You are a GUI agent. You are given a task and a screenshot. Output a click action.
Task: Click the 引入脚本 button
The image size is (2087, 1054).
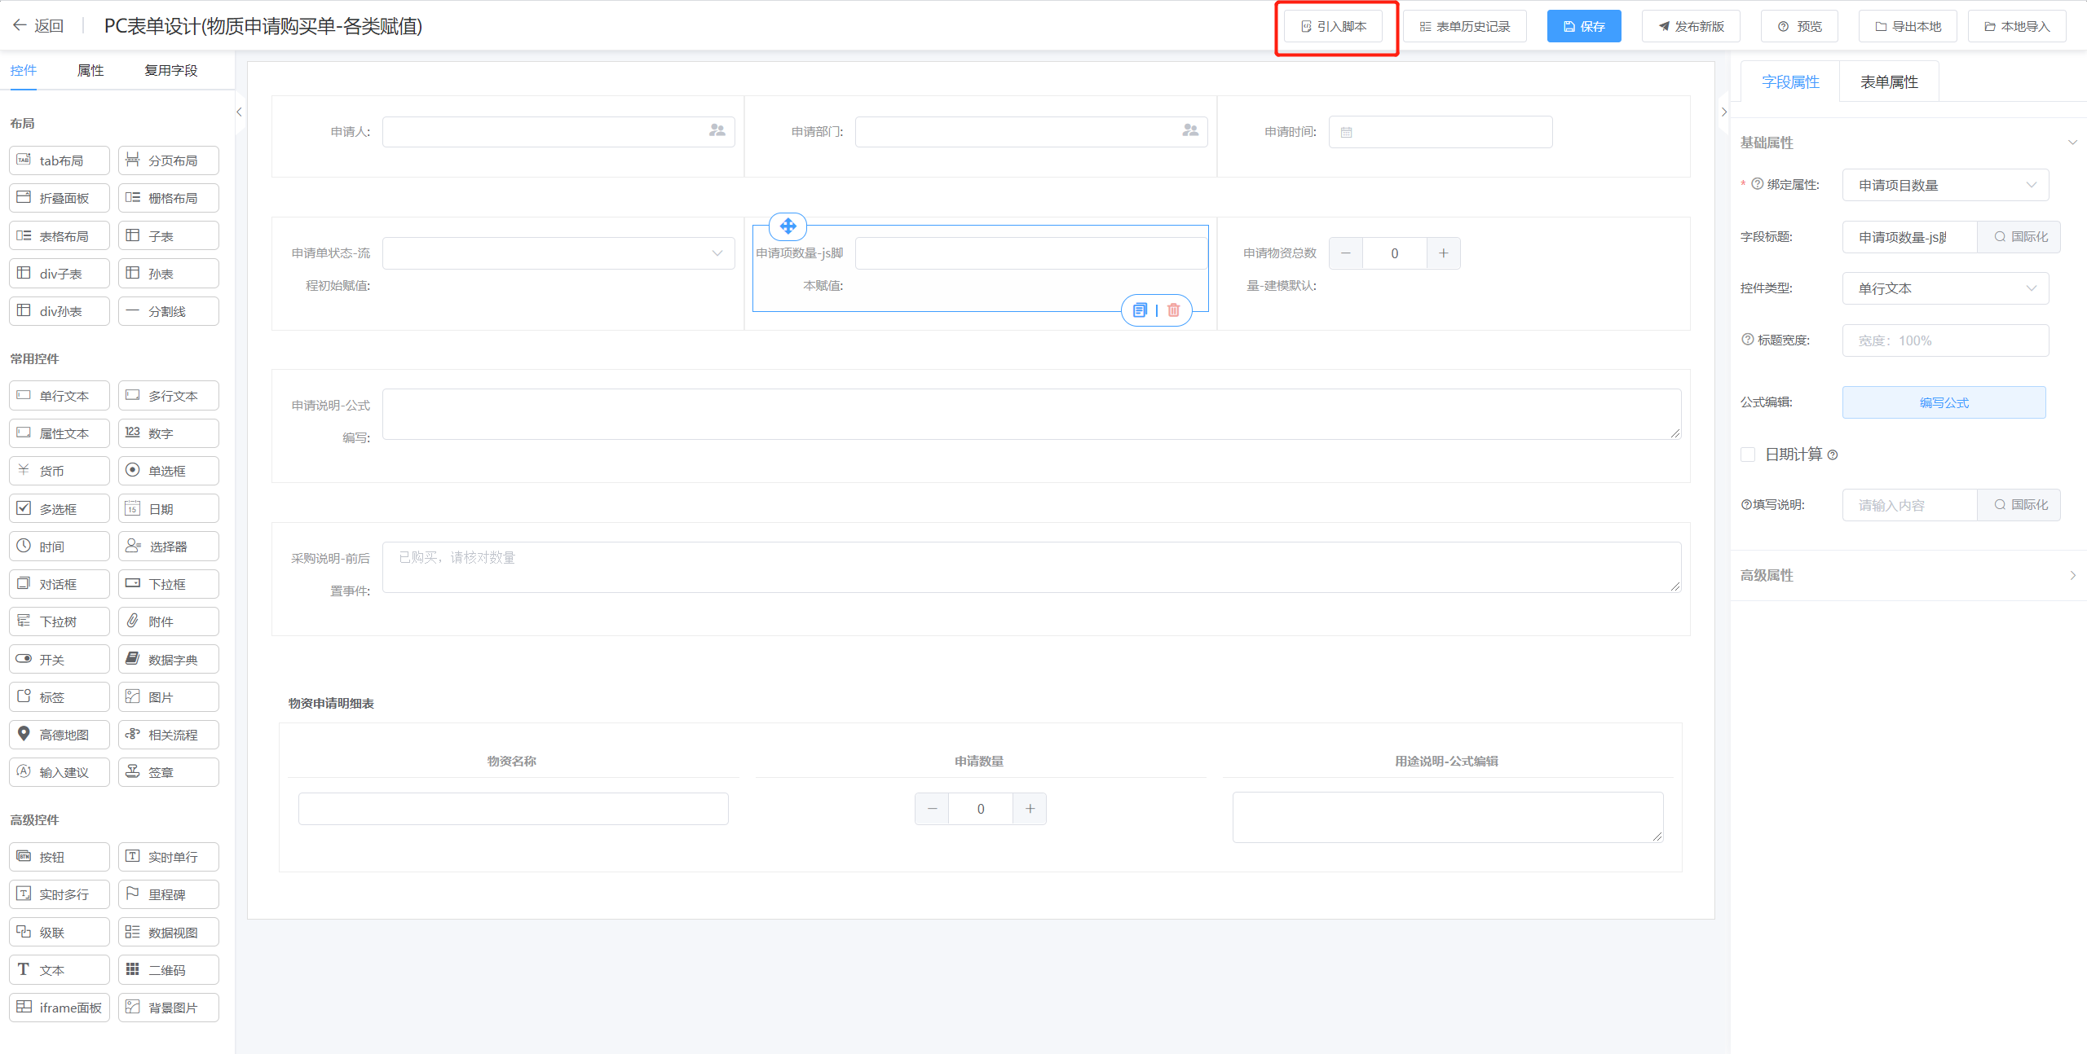point(1334,27)
